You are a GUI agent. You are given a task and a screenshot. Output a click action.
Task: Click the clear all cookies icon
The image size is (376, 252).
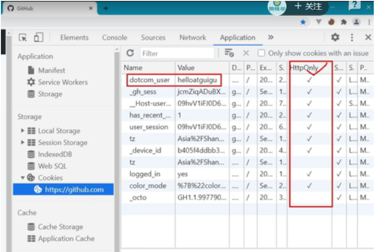click(x=229, y=53)
